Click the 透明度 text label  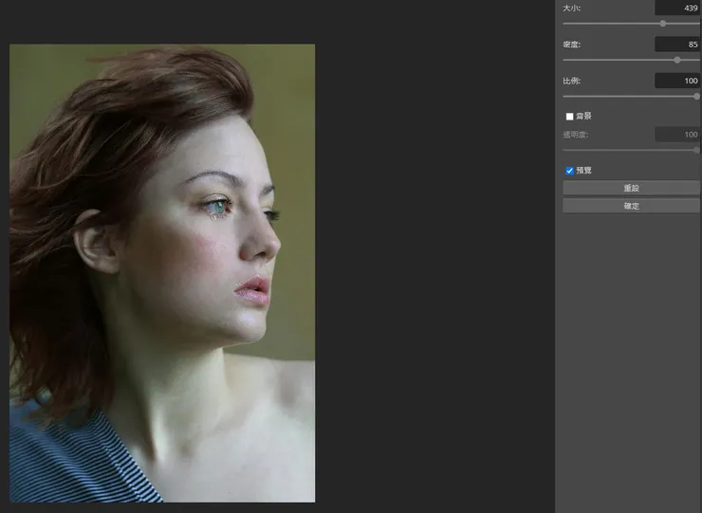[x=575, y=135]
